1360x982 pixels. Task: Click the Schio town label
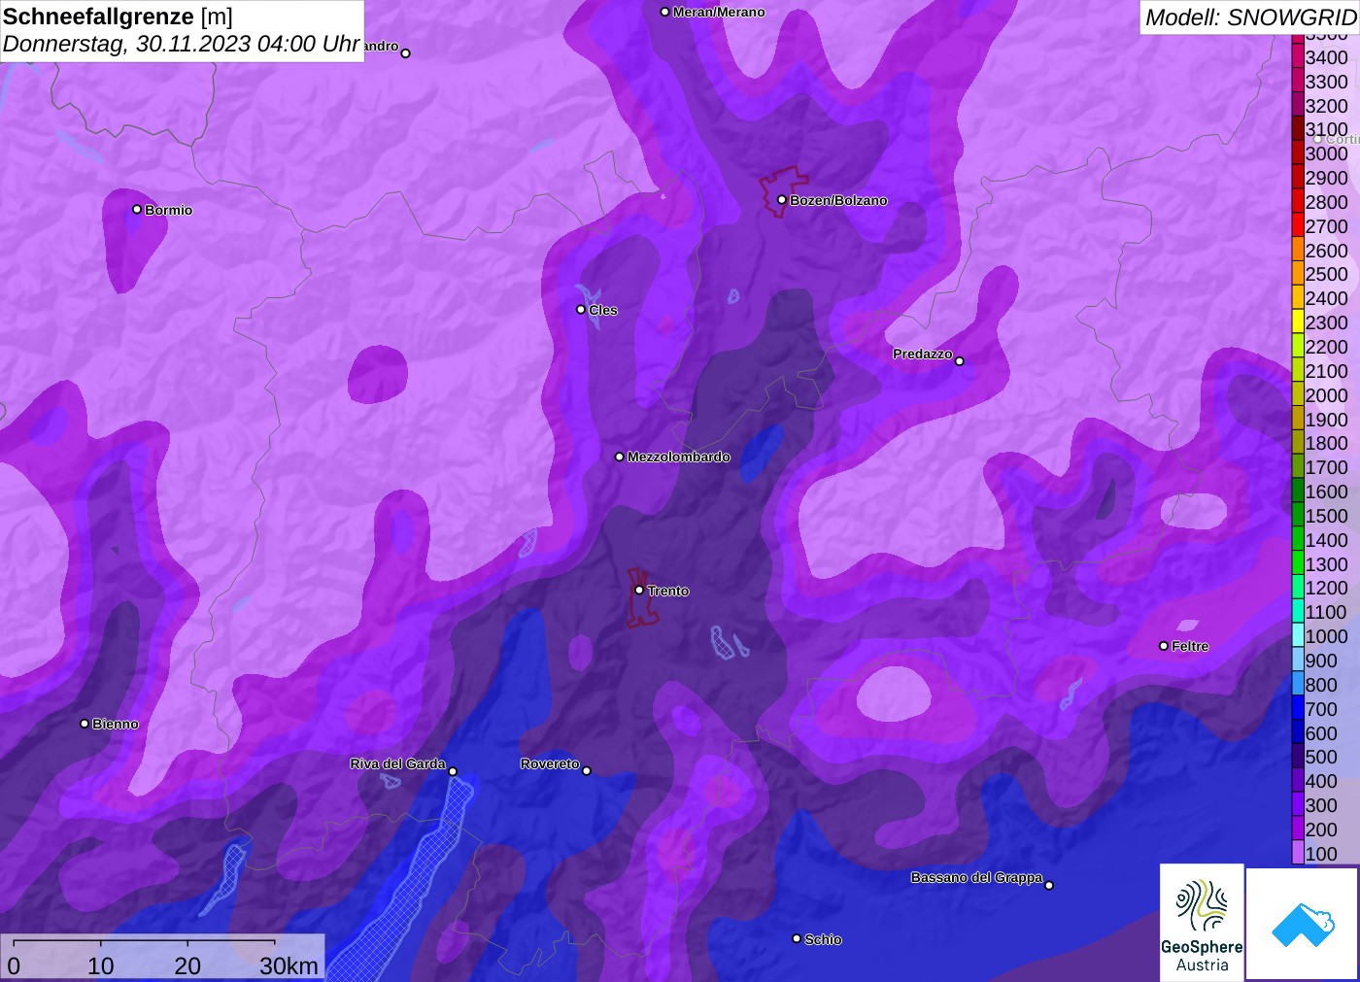coord(823,939)
